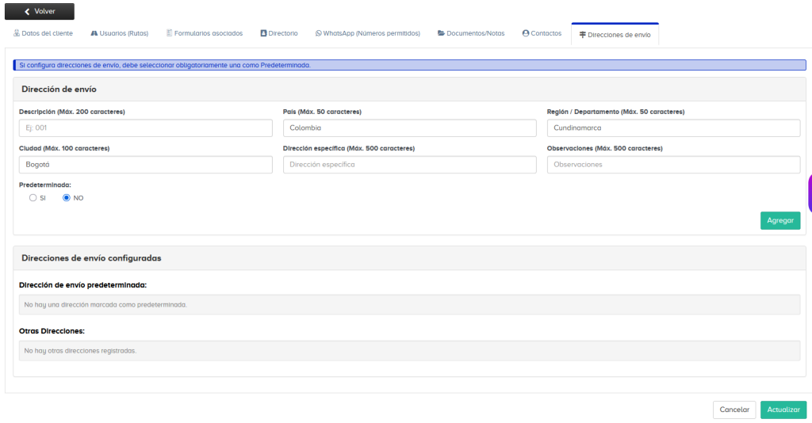Click 'Dirección de envío predeterminada:' label

82,285
